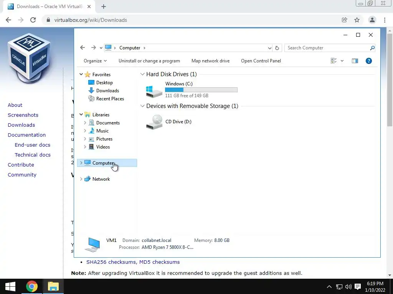
Task: Click Windows (C:) disk usage bar
Action: [201, 90]
